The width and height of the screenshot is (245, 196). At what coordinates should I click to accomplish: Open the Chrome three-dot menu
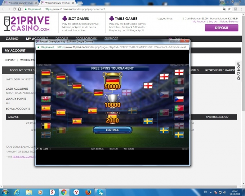[241, 9]
